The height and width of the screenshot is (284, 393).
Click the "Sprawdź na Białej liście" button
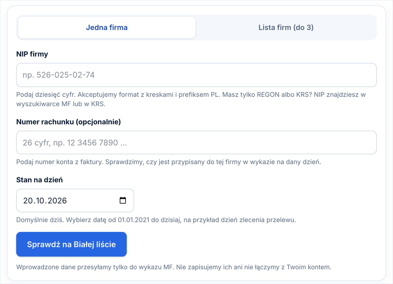pyautogui.click(x=71, y=244)
